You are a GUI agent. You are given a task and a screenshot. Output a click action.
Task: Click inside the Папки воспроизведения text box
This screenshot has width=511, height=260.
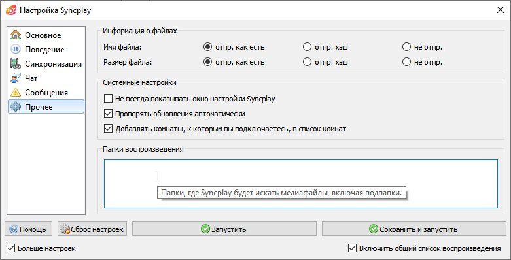(301, 184)
